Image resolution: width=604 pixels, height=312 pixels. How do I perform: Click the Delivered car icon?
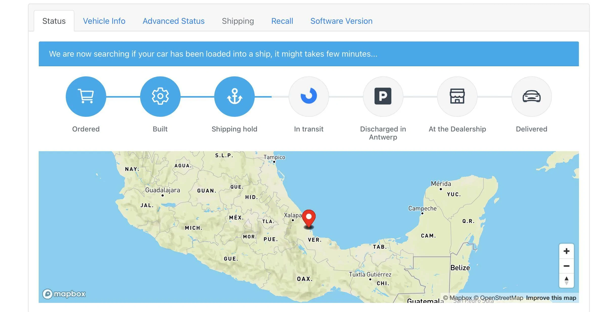click(532, 96)
